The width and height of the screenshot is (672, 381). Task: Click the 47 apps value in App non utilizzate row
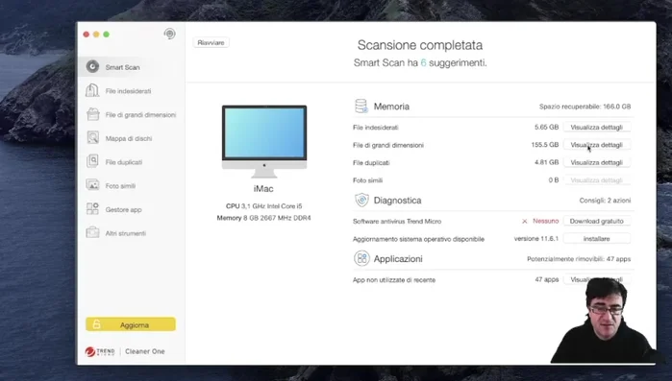pyautogui.click(x=547, y=279)
